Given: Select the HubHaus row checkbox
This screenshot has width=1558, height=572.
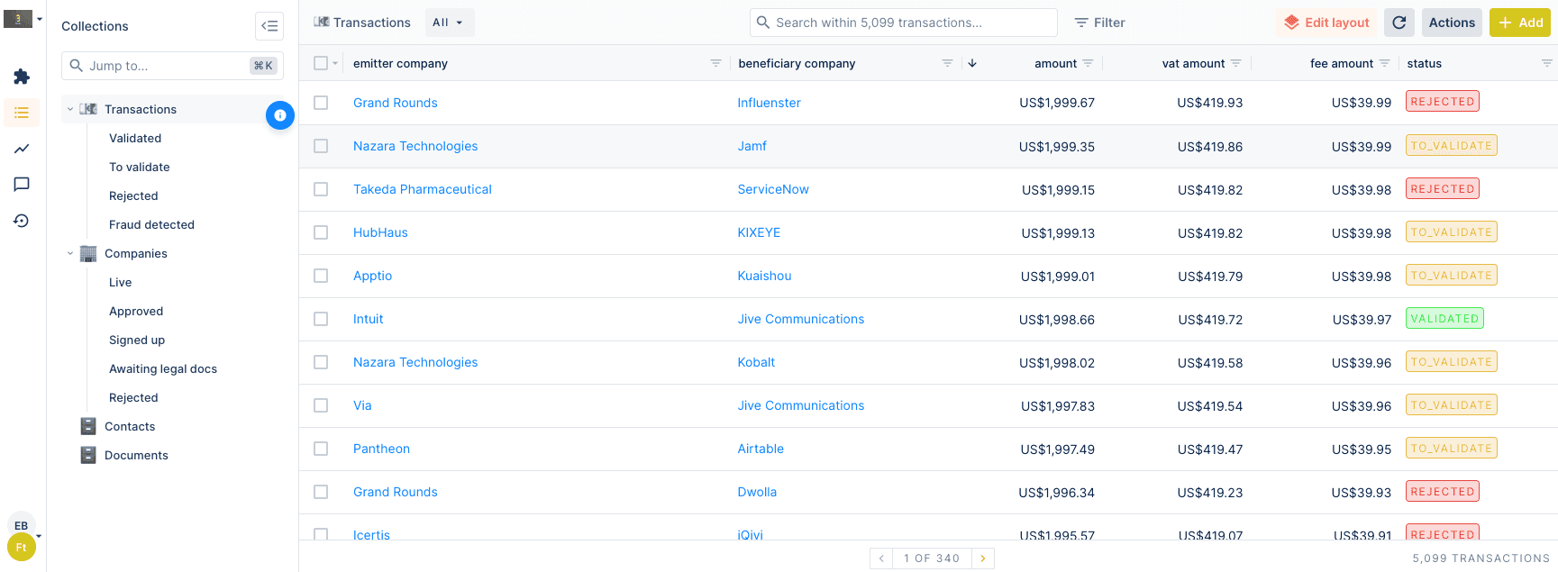Looking at the screenshot, I should (321, 232).
